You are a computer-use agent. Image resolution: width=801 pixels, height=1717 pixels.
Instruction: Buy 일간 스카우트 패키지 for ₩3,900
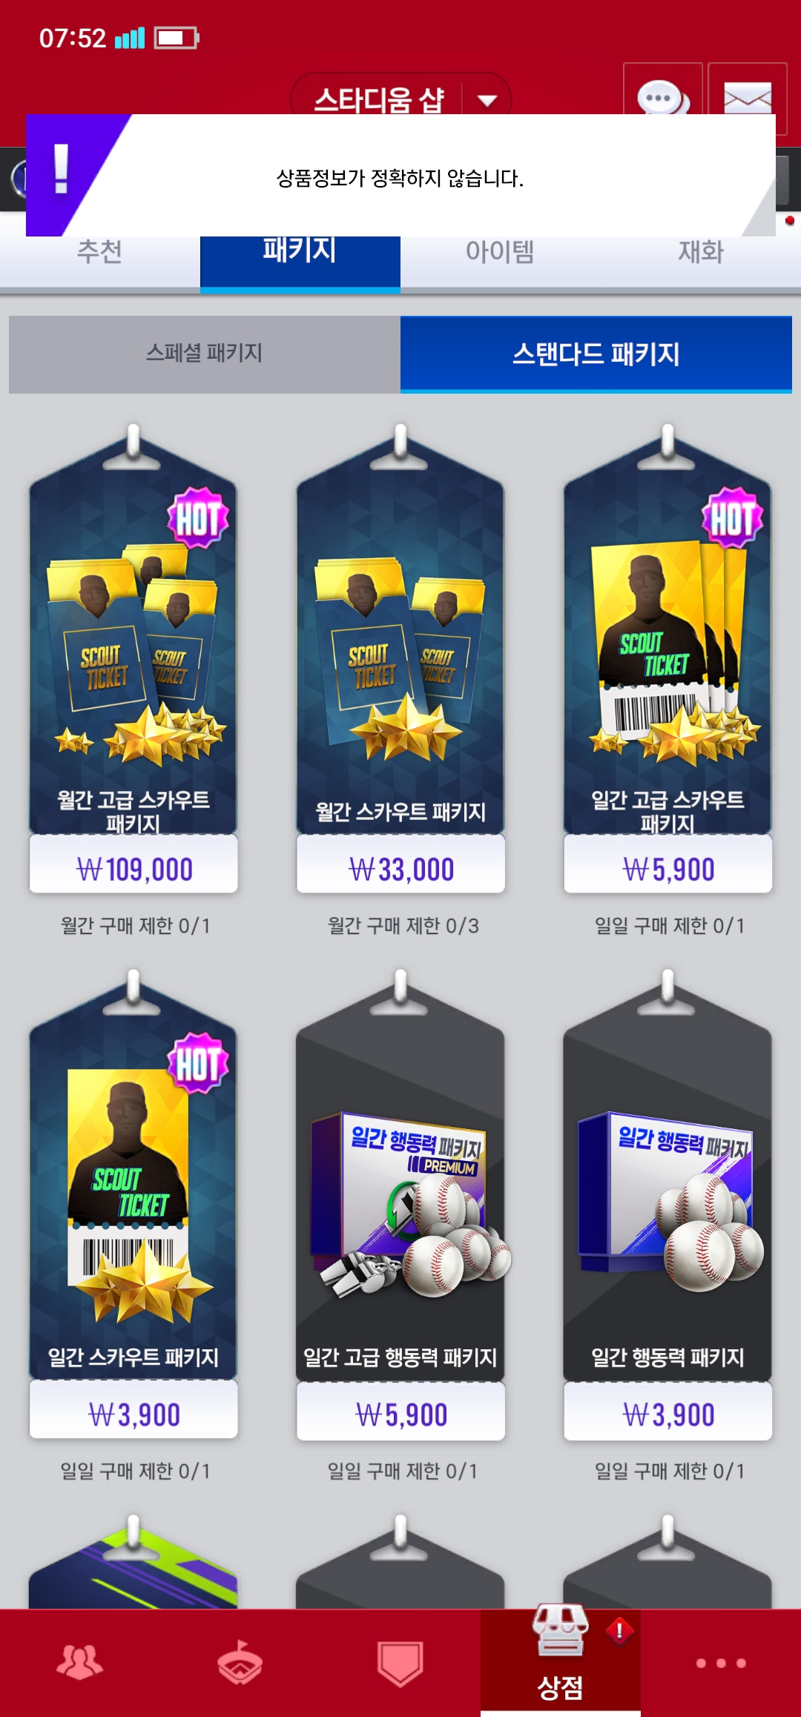(x=133, y=1414)
